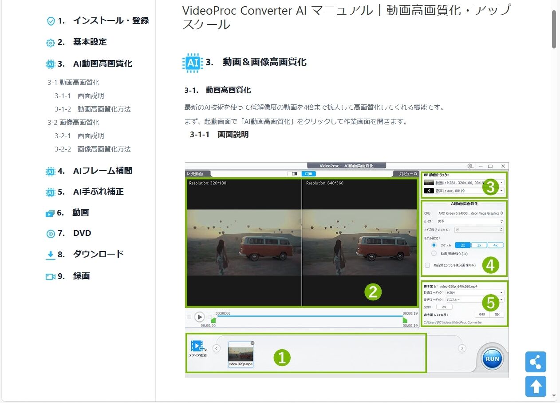The height and width of the screenshot is (403, 560).
Task: Click the camera icon beside 9. 録画
Action: [51, 276]
